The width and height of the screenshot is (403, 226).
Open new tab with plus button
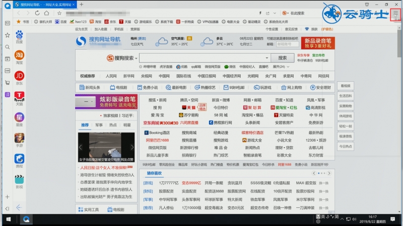(81, 5)
